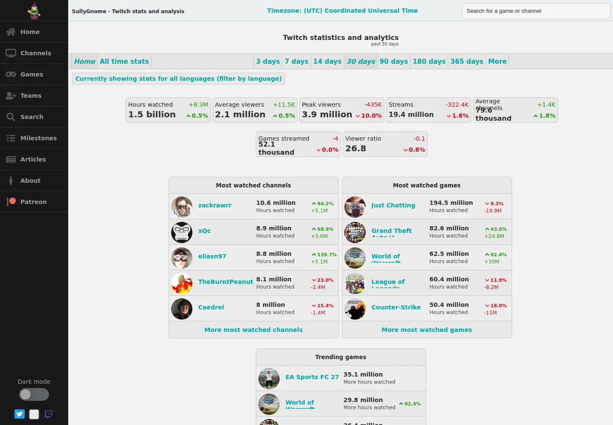Open xQc channel link
The width and height of the screenshot is (613, 425).
coord(204,231)
